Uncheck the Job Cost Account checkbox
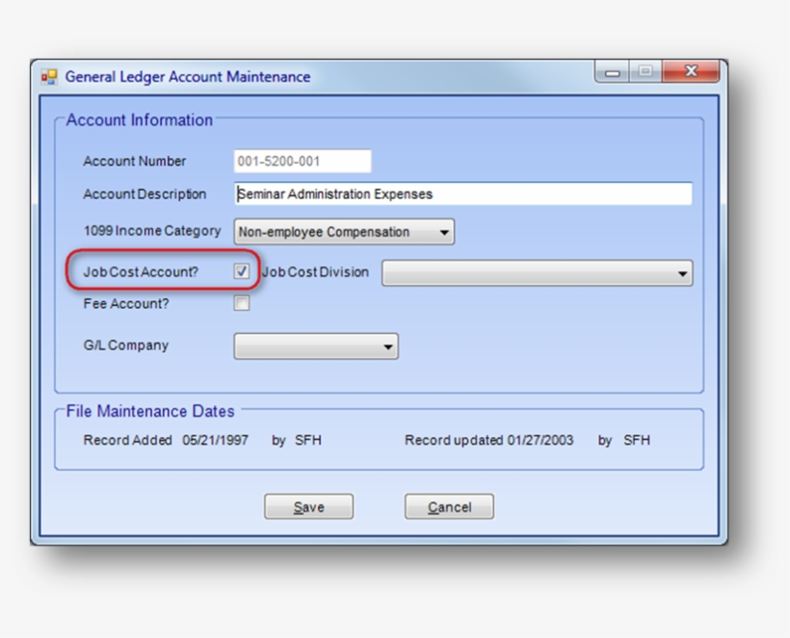 pyautogui.click(x=242, y=271)
